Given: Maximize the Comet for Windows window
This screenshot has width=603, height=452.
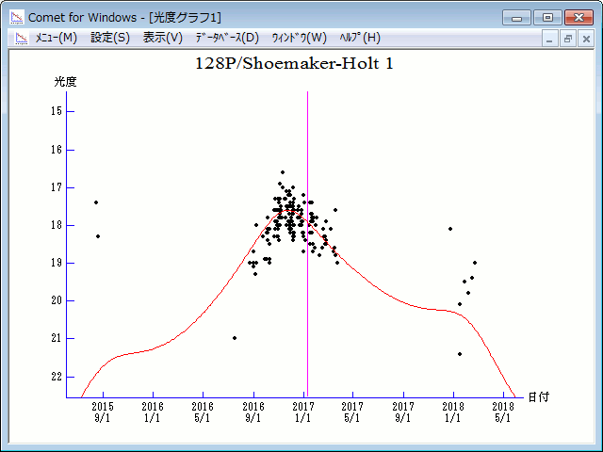Looking at the screenshot, I should [547, 18].
